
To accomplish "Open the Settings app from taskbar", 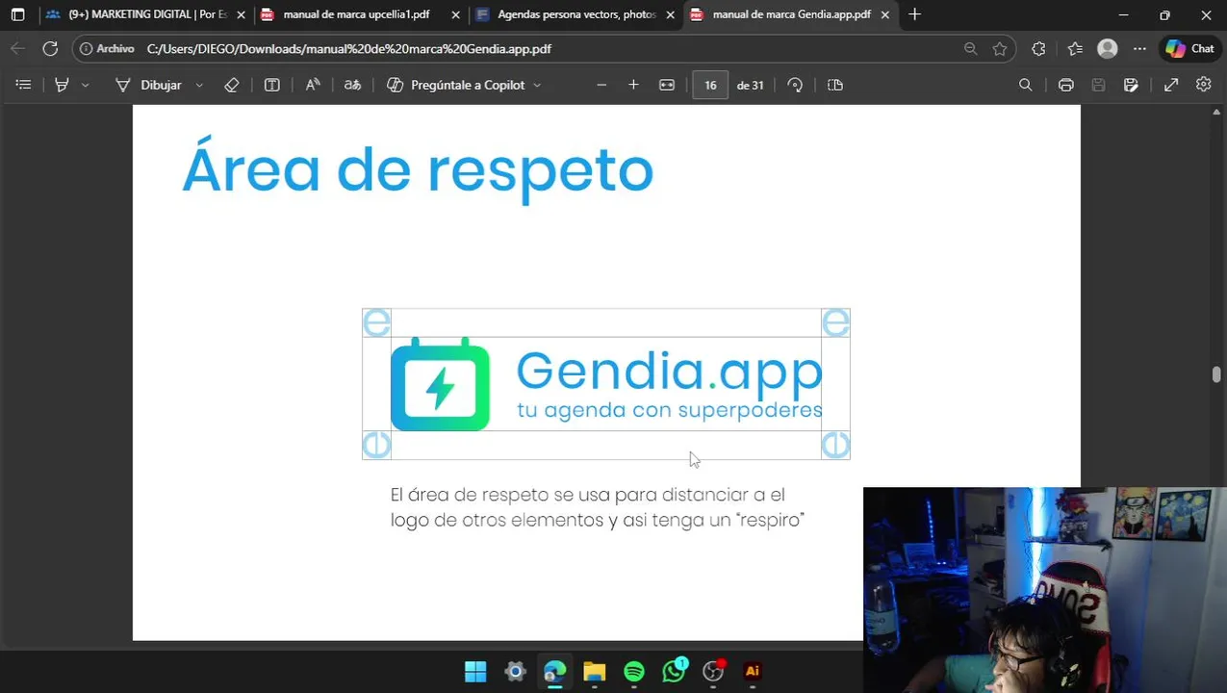I will [516, 672].
